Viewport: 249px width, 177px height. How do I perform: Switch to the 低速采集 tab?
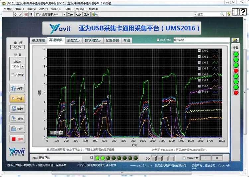pyautogui.click(x=39, y=41)
